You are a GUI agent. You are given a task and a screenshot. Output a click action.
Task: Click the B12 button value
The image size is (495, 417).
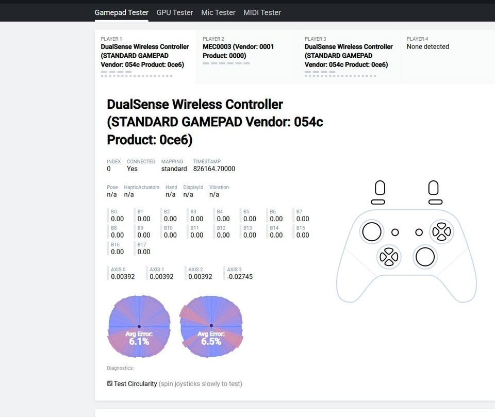coord(223,235)
